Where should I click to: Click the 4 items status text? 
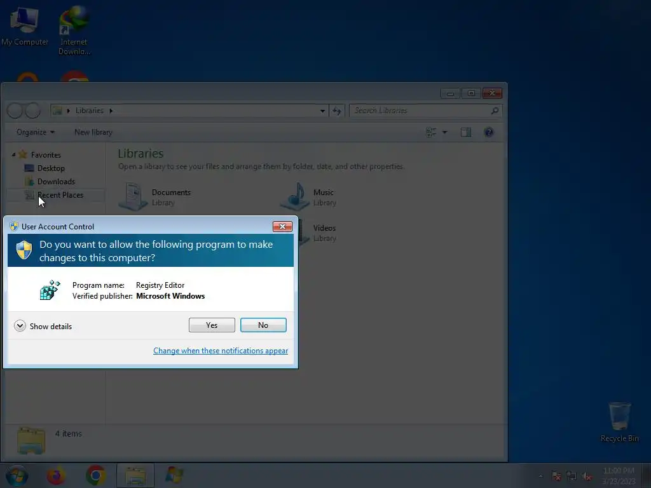click(x=69, y=433)
